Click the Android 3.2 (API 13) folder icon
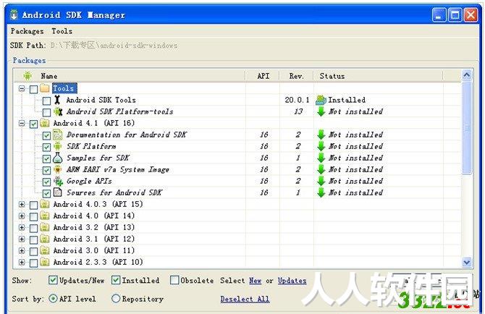Screen dimensions: 485x314 [x=45, y=227]
